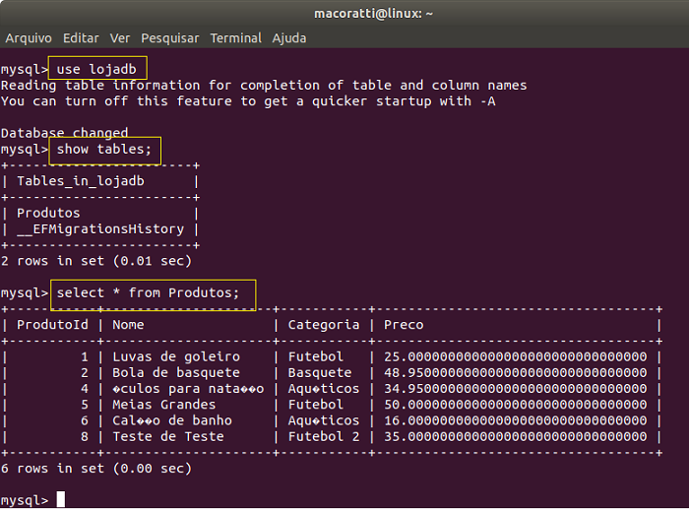689x510 pixels.
Task: Click the 'Teste de Teste' row name
Action: click(x=168, y=436)
